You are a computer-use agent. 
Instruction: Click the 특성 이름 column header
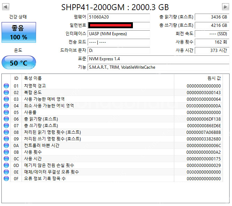click(33, 78)
